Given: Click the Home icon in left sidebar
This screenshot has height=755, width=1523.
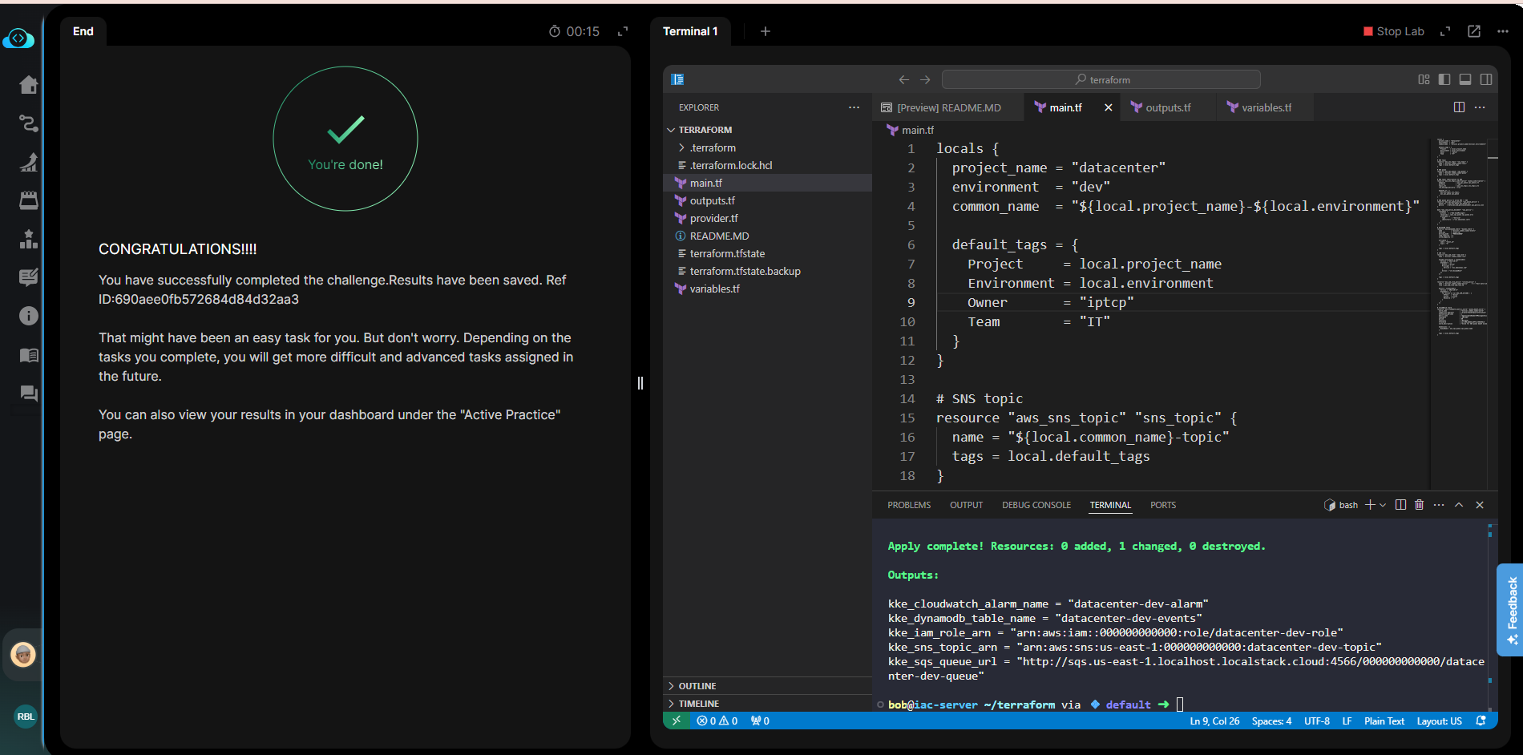Looking at the screenshot, I should pos(29,85).
